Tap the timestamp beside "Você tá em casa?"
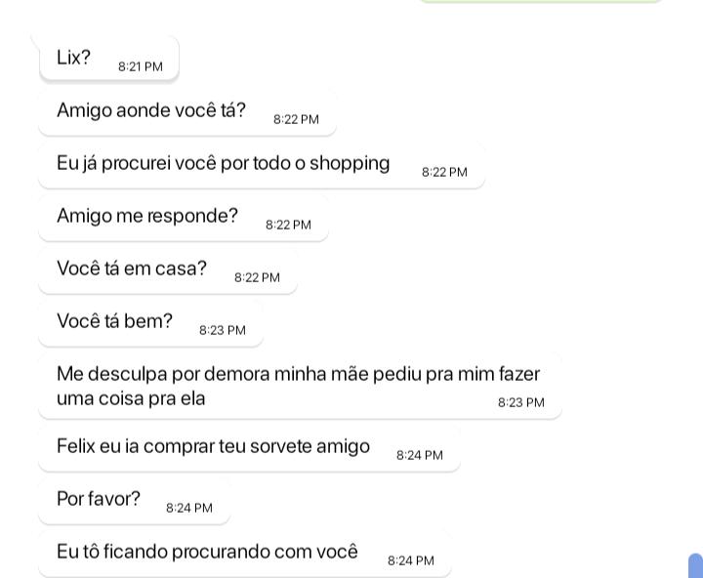This screenshot has width=703, height=578. (257, 278)
